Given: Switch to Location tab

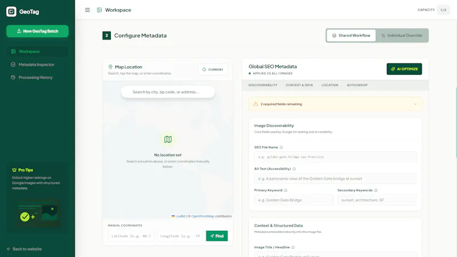Looking at the screenshot, I should click(330, 85).
